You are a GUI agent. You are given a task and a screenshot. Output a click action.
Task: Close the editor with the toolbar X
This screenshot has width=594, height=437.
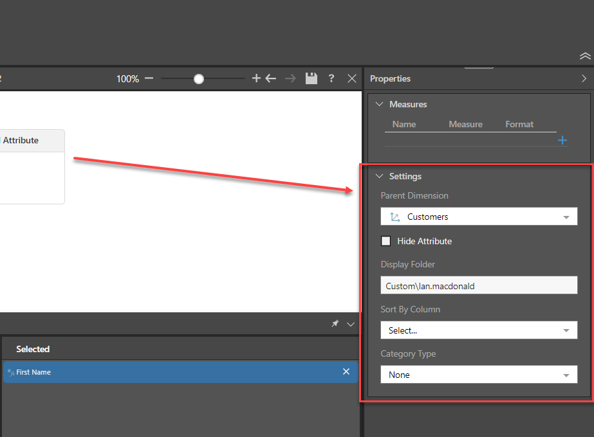click(x=352, y=78)
